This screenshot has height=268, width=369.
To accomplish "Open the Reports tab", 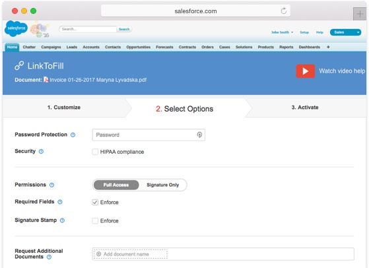I will pyautogui.click(x=286, y=47).
